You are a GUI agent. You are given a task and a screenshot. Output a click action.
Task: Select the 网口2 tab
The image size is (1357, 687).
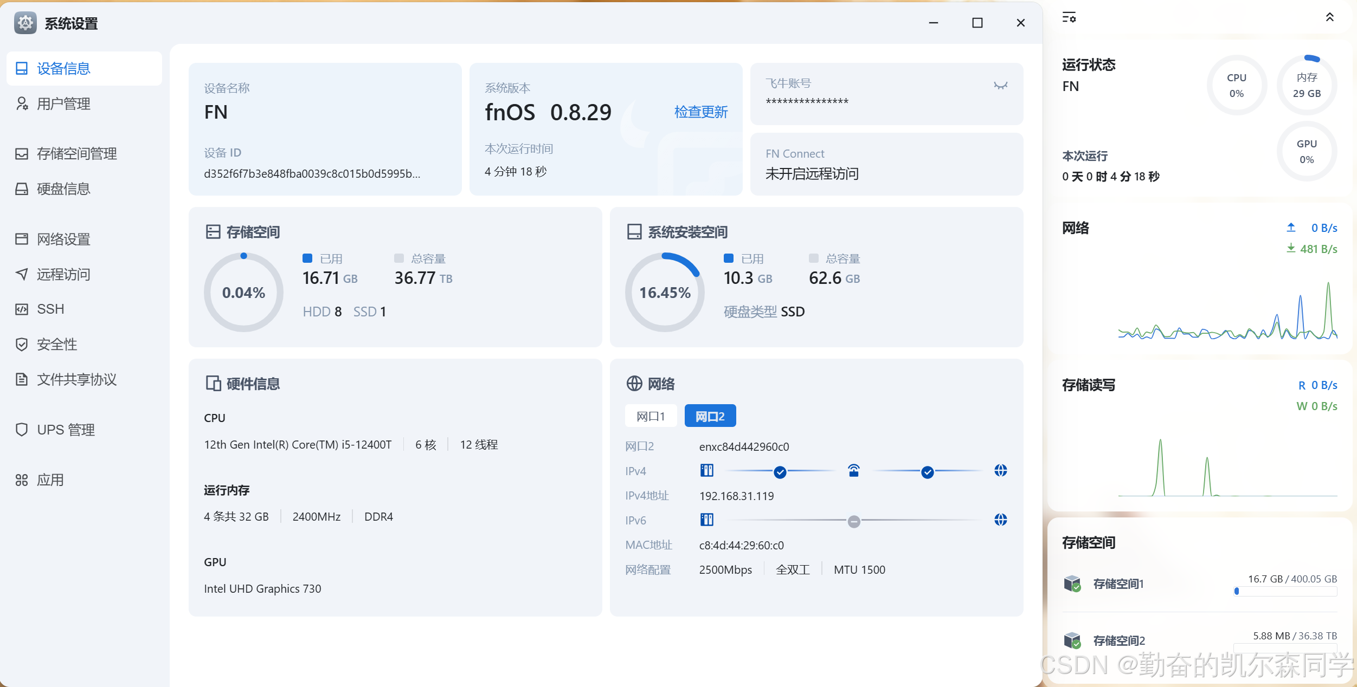click(x=710, y=416)
